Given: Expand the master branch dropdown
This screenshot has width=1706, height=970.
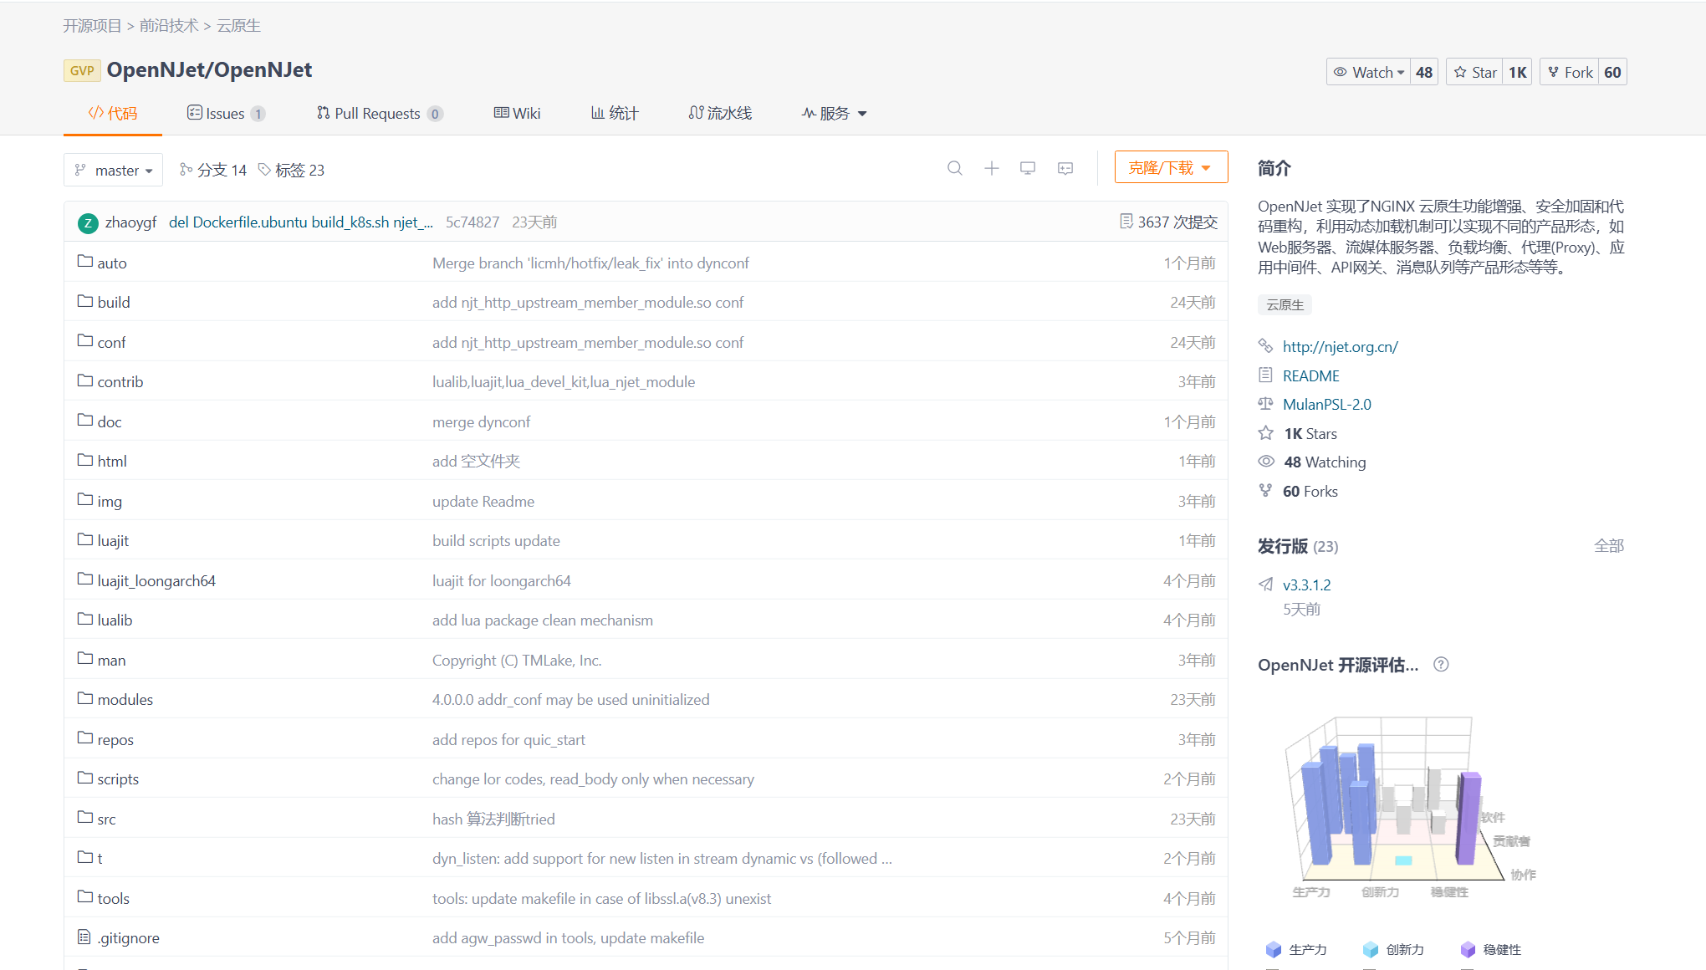Looking at the screenshot, I should tap(114, 170).
